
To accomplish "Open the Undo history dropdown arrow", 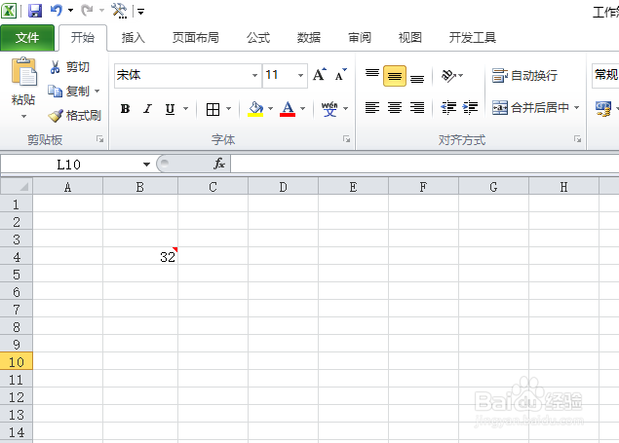I will [70, 11].
